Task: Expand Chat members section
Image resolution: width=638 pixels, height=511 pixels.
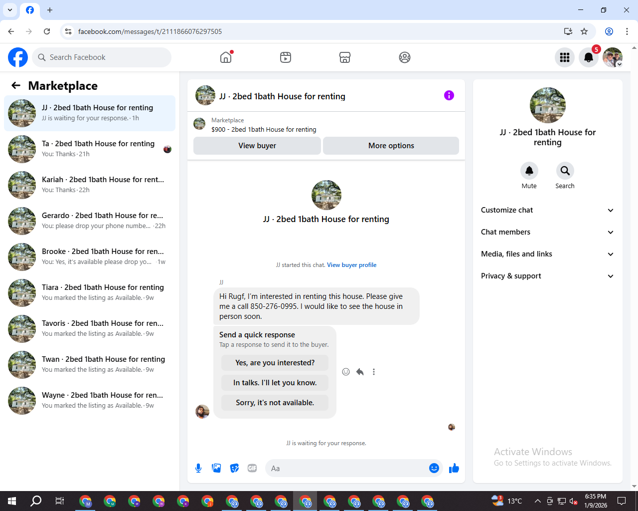Action: (x=547, y=232)
